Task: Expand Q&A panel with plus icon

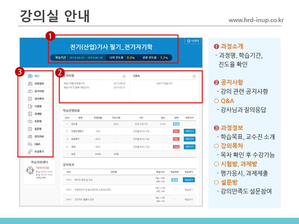Action: click(x=194, y=76)
